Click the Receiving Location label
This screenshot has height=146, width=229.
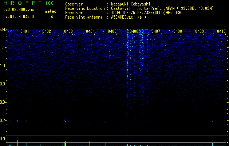click(x=85, y=8)
